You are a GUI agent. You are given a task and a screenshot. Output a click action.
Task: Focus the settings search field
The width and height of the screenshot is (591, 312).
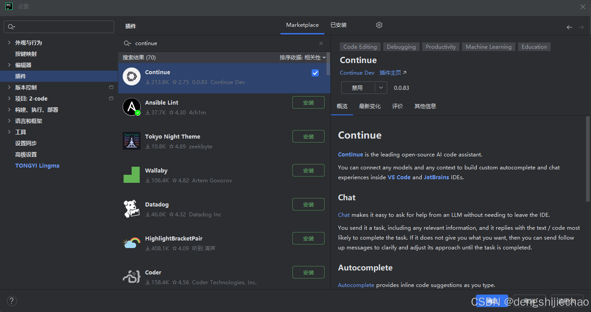tap(59, 27)
